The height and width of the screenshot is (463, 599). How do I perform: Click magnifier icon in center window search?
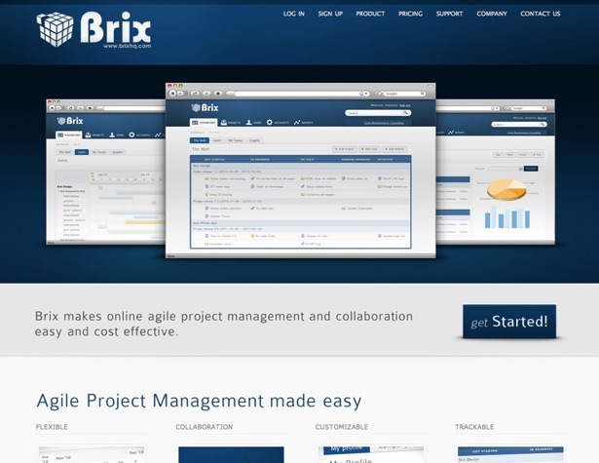406,113
